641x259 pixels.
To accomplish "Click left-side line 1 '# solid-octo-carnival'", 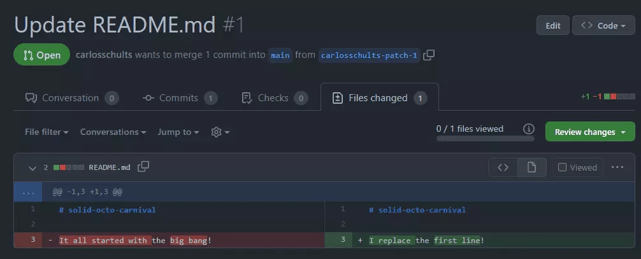I will (107, 210).
